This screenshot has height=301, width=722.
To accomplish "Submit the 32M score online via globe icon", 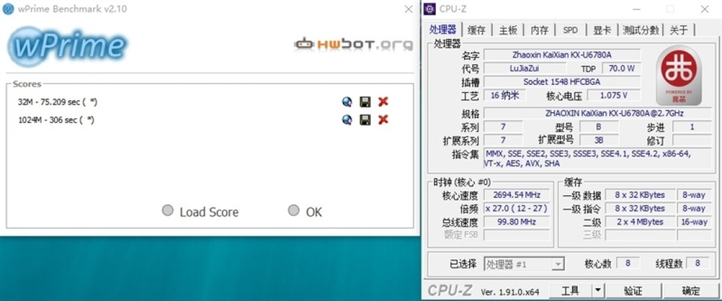I will point(347,102).
